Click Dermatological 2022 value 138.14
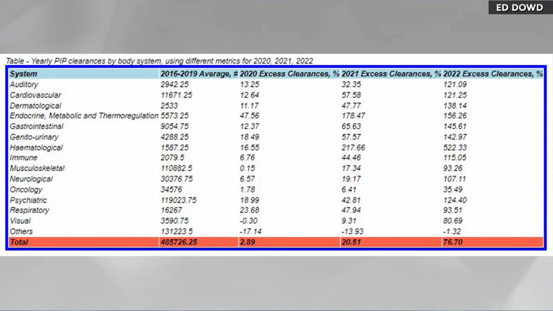Image resolution: width=553 pixels, height=311 pixels. tap(455, 106)
